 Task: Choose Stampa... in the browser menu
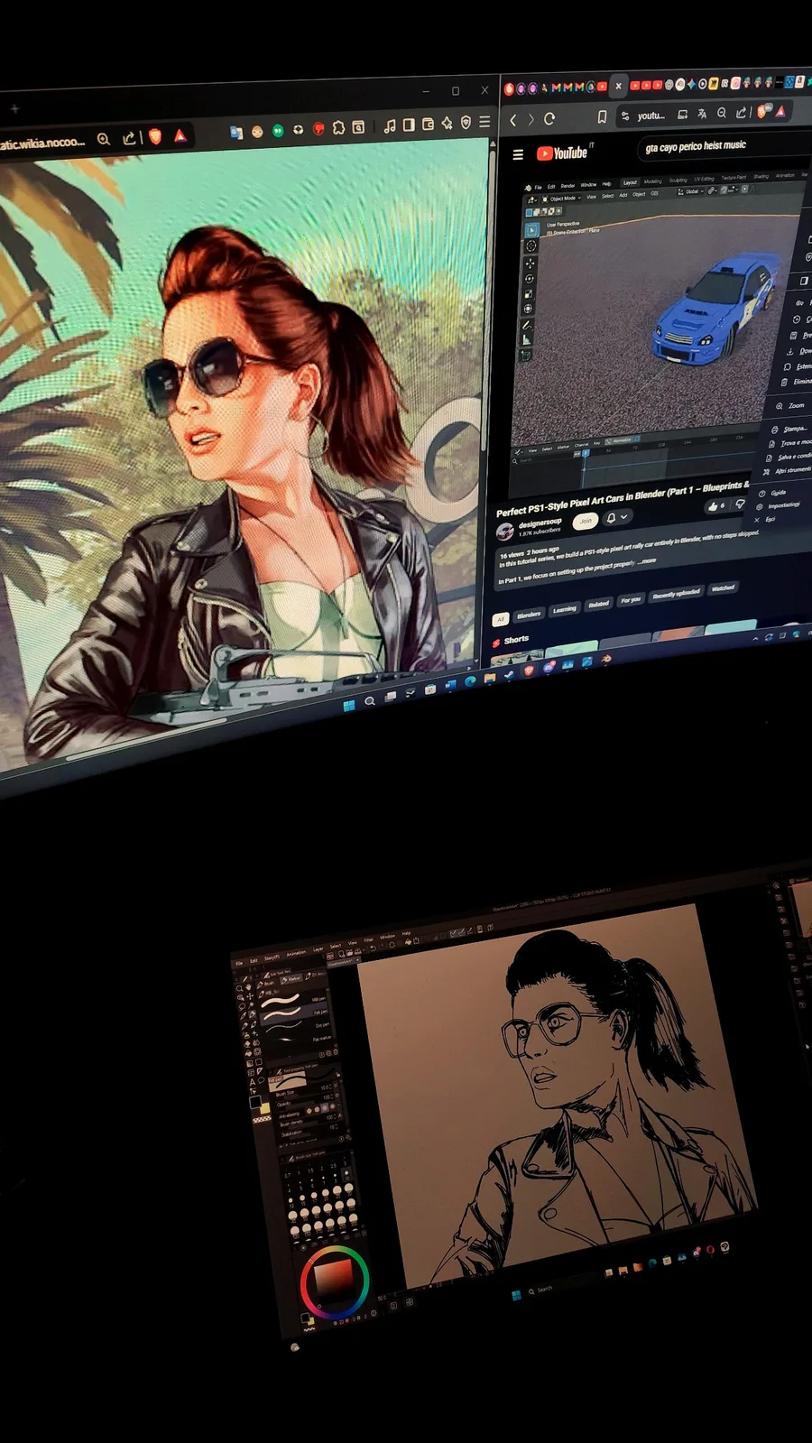[790, 428]
